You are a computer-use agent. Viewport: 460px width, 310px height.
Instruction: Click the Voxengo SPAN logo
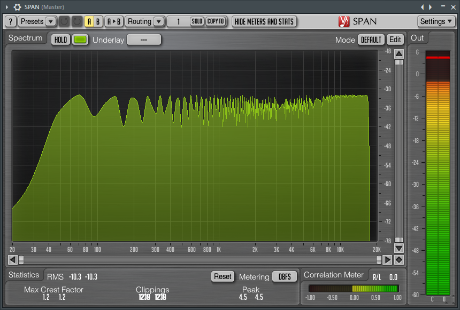pos(357,21)
